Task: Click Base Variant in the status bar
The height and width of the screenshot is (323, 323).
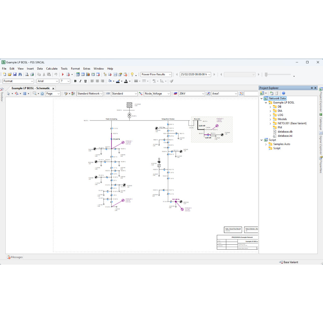Action: [289, 262]
